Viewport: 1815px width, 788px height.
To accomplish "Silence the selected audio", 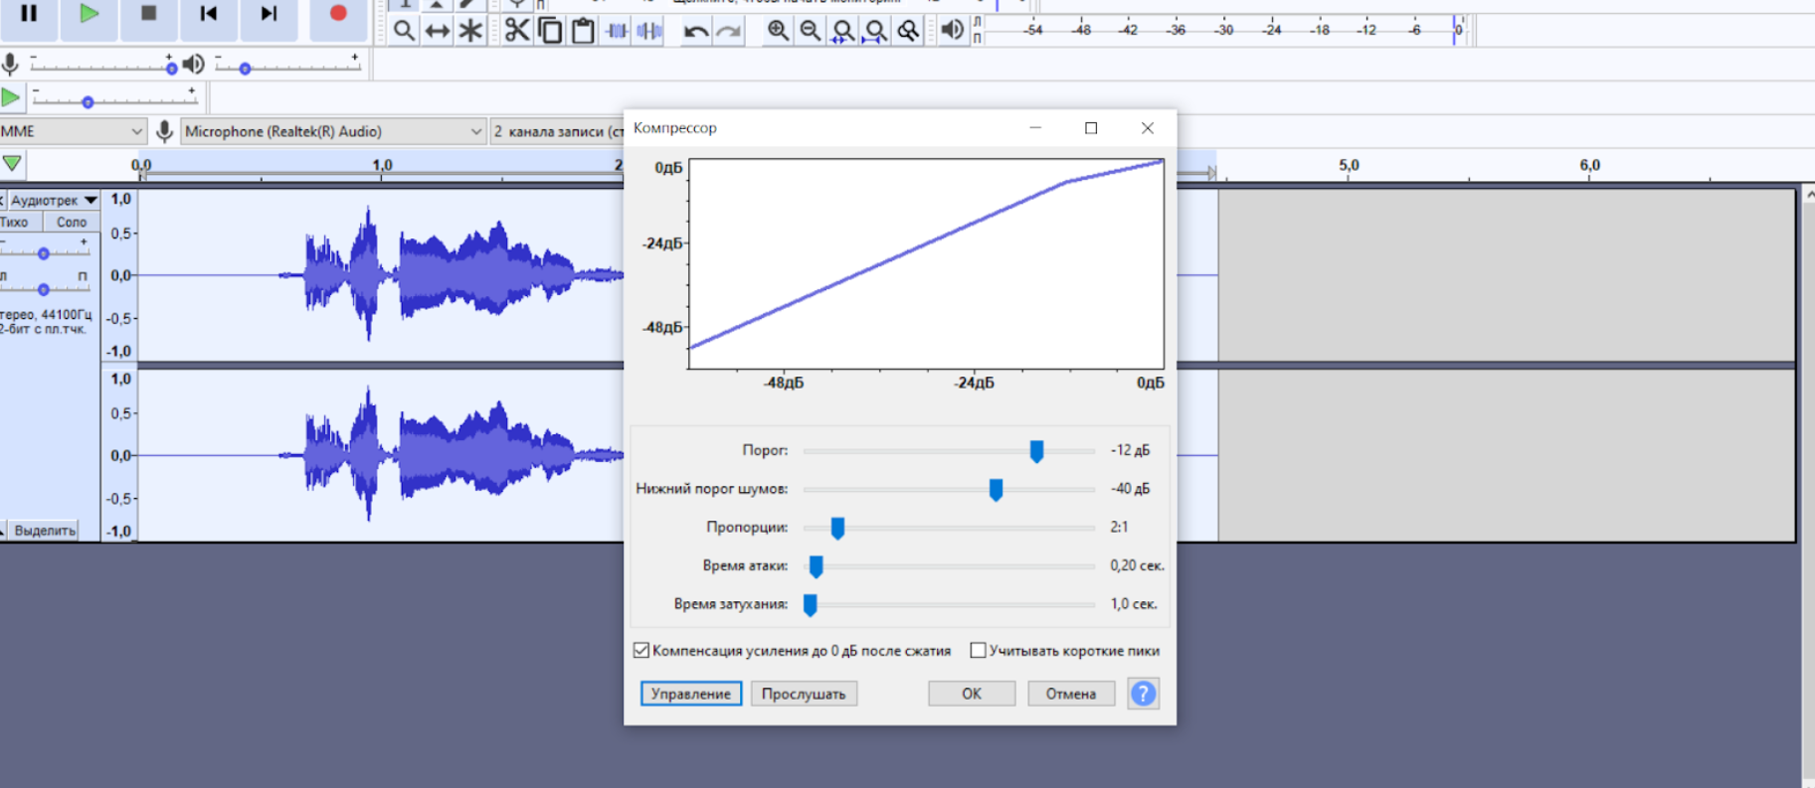I will pos(649,31).
